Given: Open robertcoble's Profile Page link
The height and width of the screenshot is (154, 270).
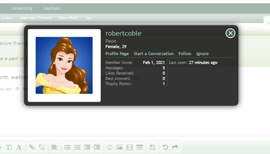Looking at the screenshot, I should 117,54.
